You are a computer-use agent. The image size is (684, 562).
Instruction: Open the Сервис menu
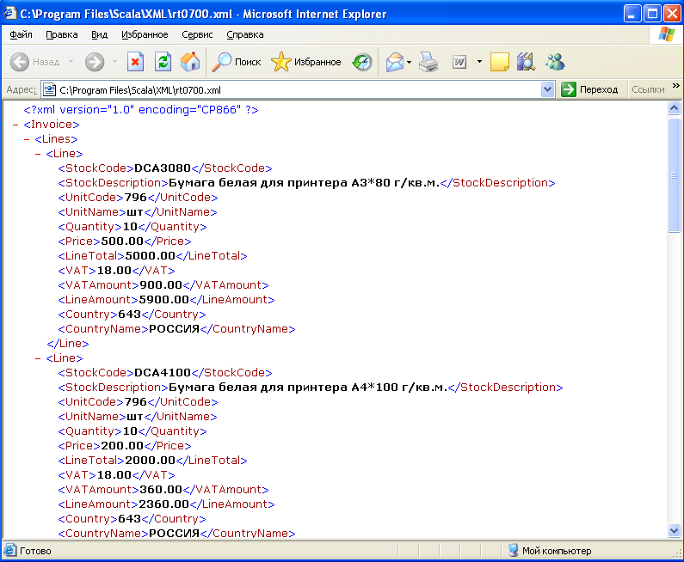[x=197, y=34]
